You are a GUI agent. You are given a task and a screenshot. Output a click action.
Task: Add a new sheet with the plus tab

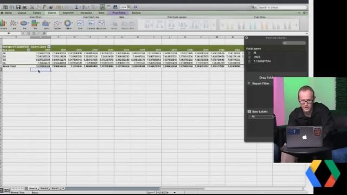click(x=63, y=188)
